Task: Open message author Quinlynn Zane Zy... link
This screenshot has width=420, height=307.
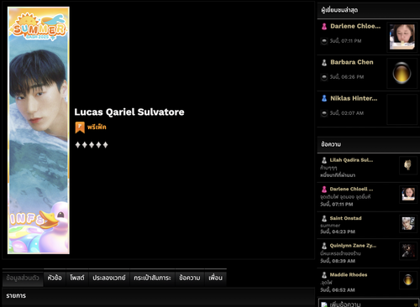Action: 353,246
